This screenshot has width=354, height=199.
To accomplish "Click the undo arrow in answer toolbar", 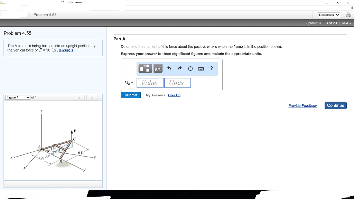I will point(169,68).
